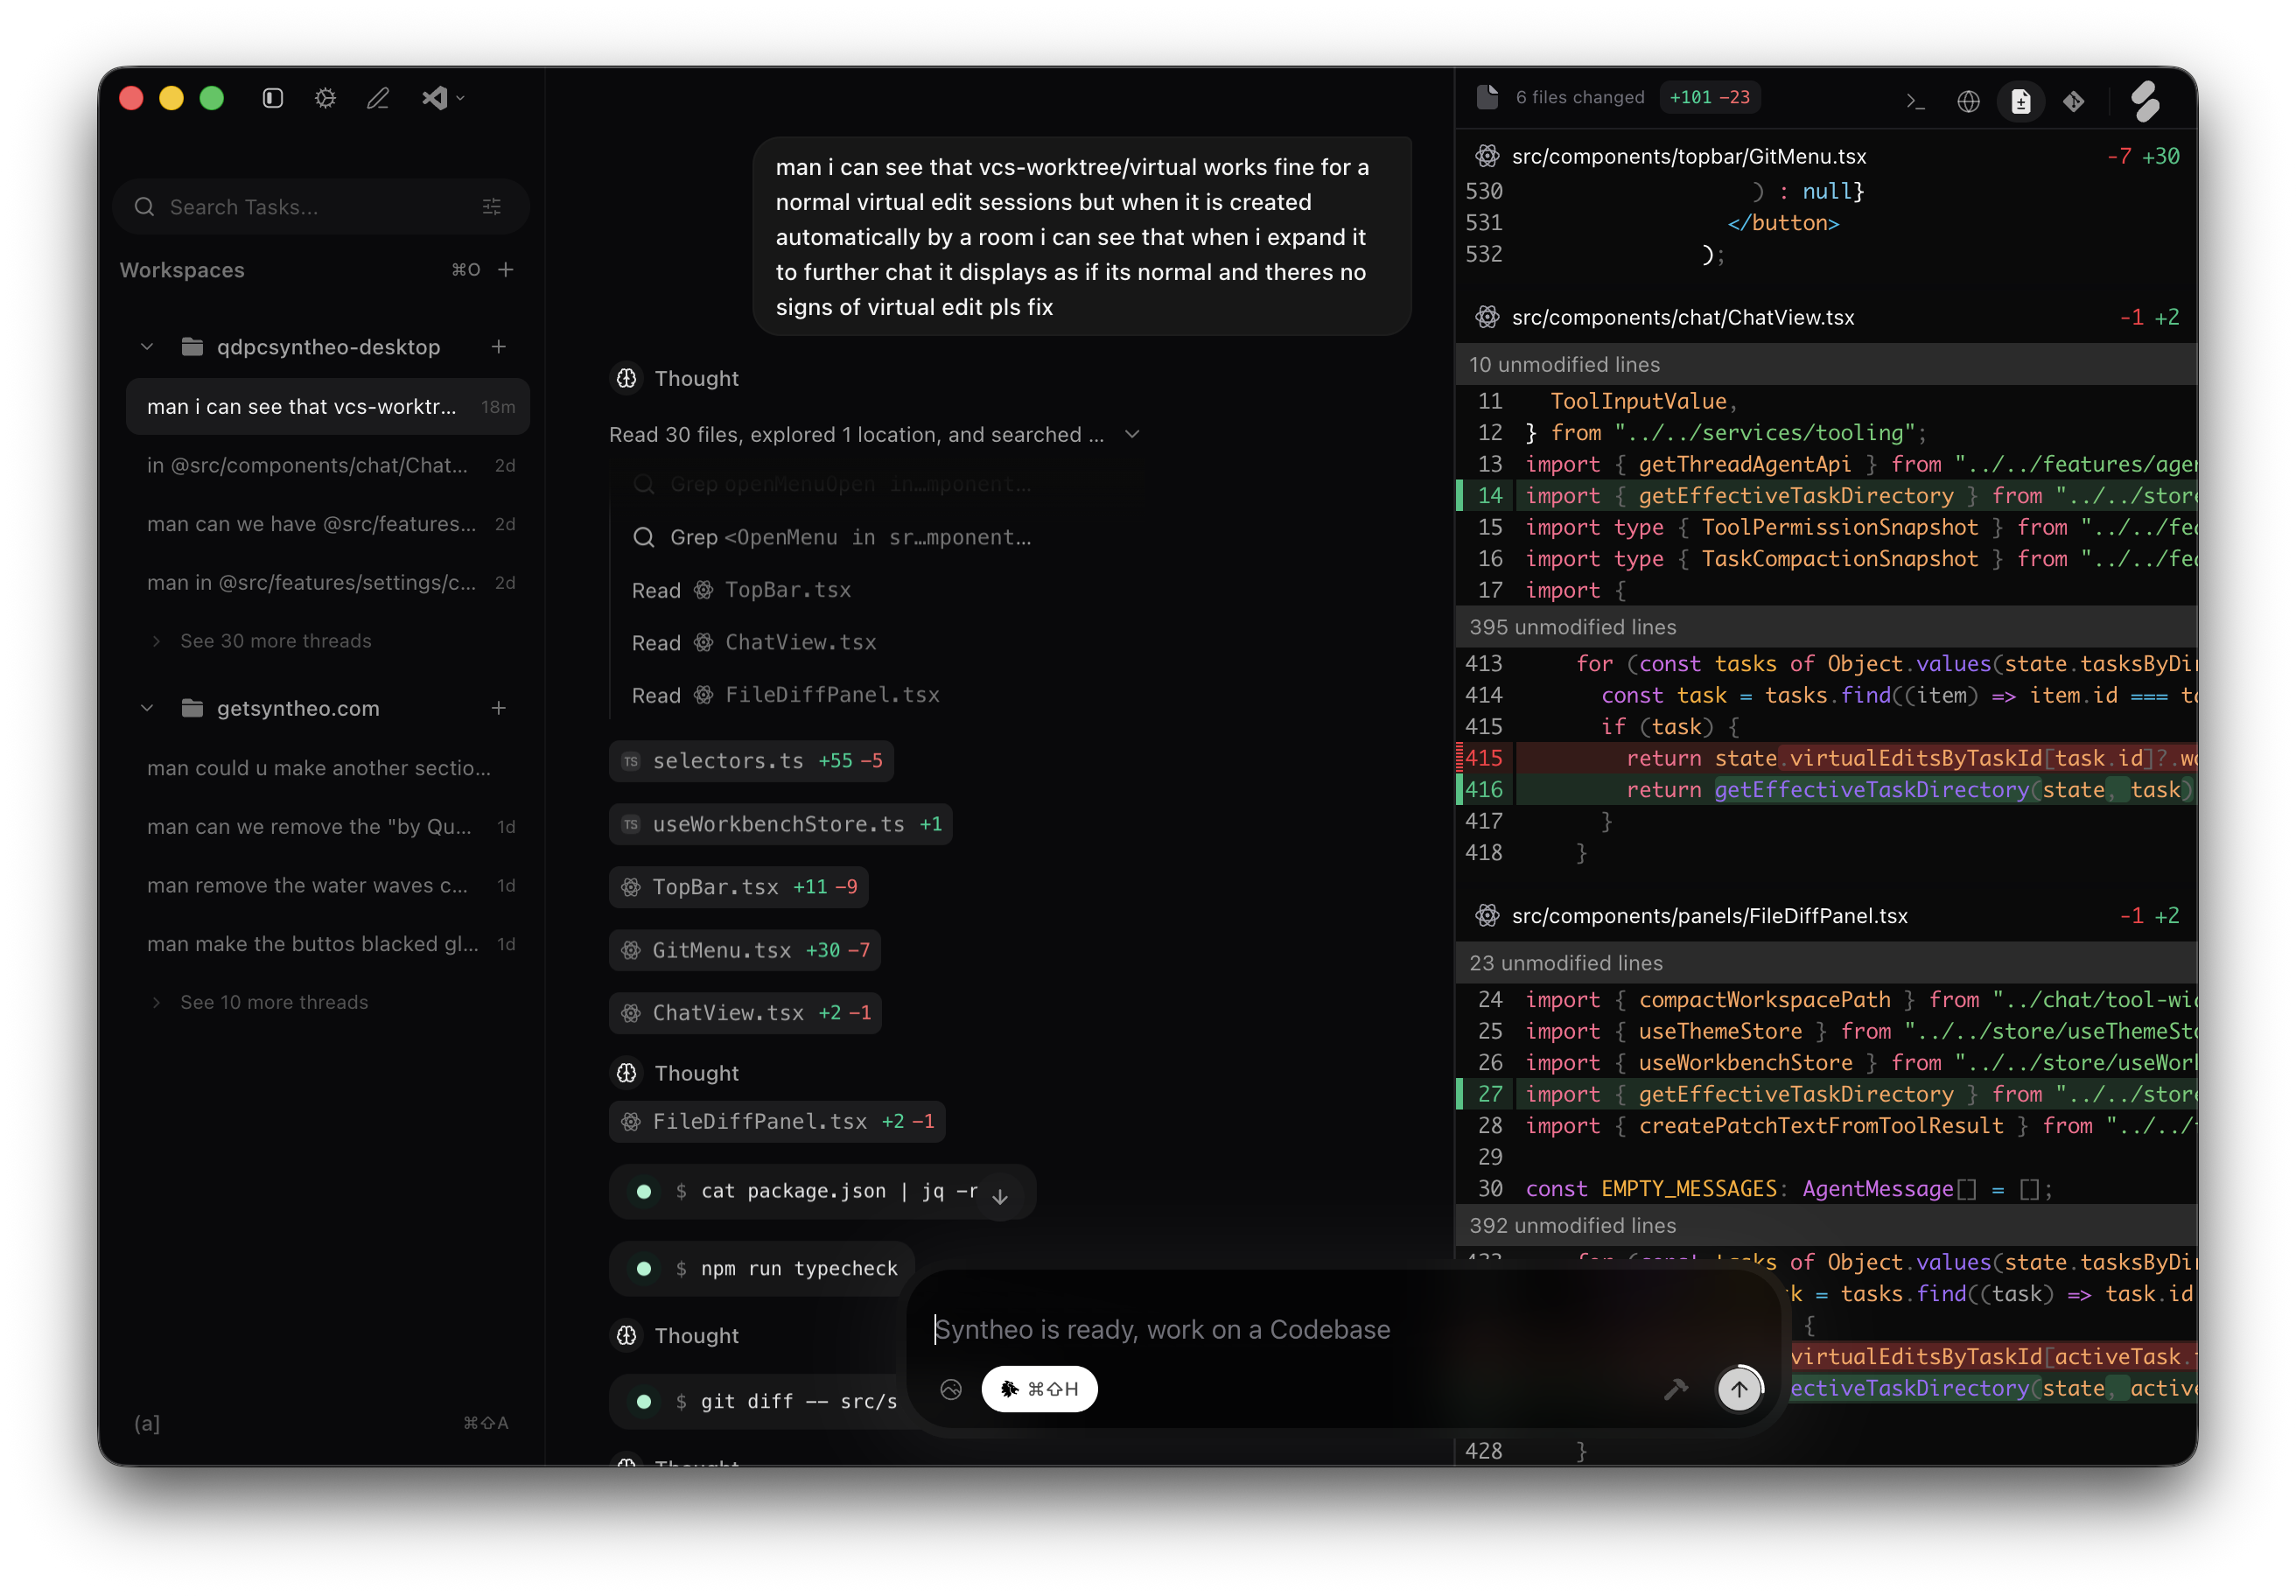
Task: Open thread 'man remove the water waves c...'
Action: (x=328, y=885)
